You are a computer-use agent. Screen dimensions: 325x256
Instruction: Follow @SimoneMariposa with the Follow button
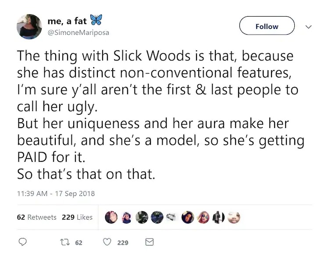point(267,26)
